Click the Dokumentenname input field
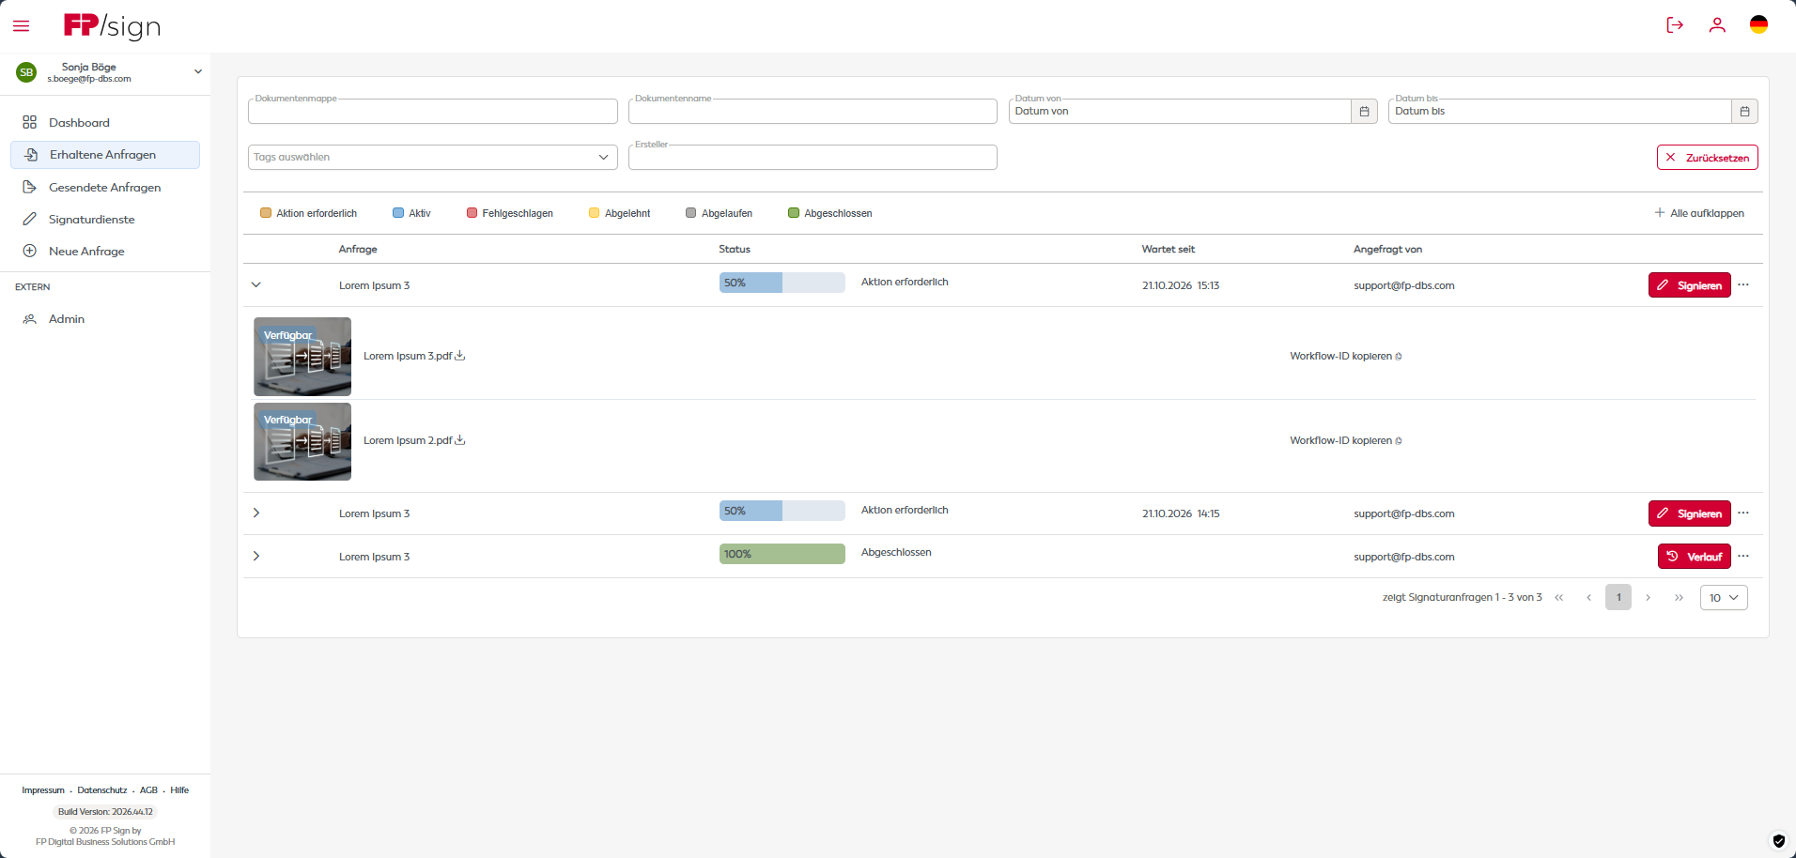This screenshot has width=1796, height=858. pos(813,111)
